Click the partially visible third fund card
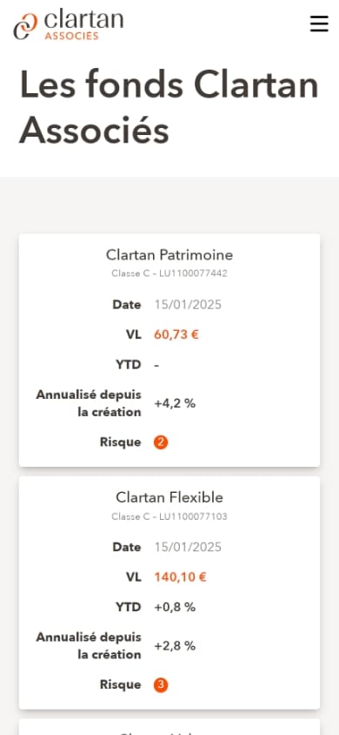 [169, 727]
